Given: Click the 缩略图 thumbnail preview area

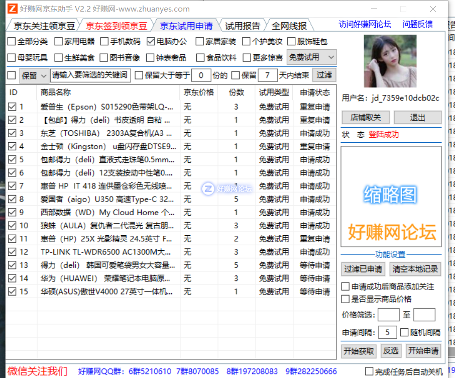Looking at the screenshot, I should click(x=391, y=197).
